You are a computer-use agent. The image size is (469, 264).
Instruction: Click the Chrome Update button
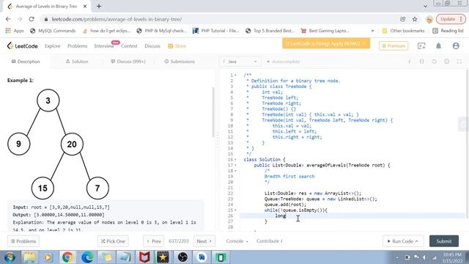coord(451,19)
